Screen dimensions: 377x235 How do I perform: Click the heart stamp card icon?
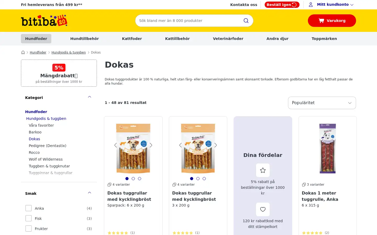(263, 209)
